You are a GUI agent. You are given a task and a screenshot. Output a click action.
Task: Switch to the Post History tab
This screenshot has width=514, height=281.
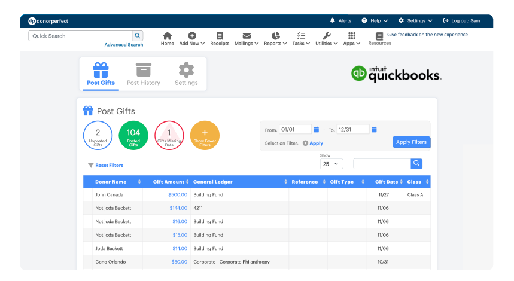coord(143,74)
